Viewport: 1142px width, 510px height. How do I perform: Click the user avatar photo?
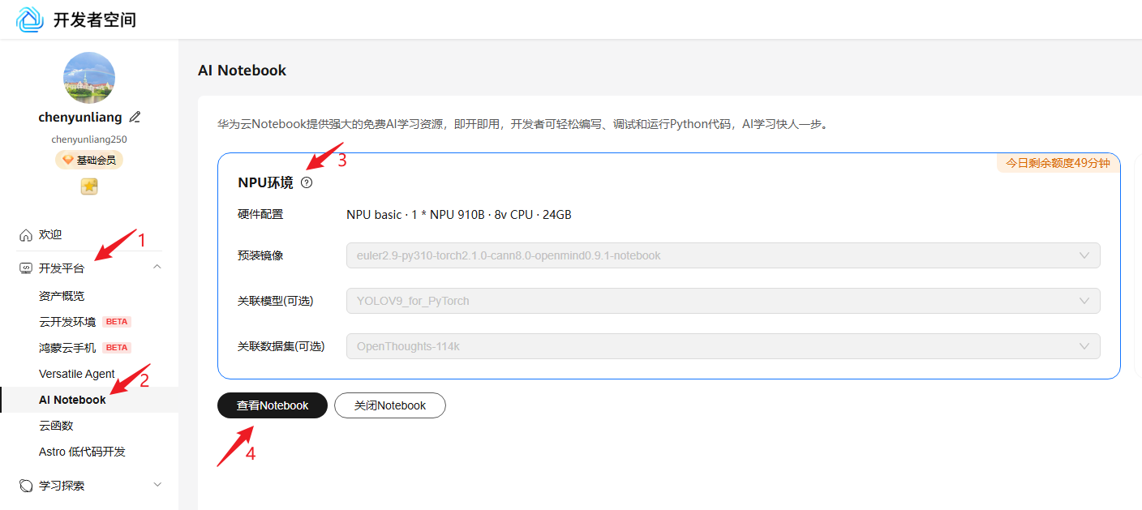89,78
